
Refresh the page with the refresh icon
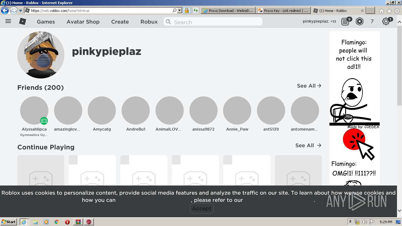tap(196, 10)
